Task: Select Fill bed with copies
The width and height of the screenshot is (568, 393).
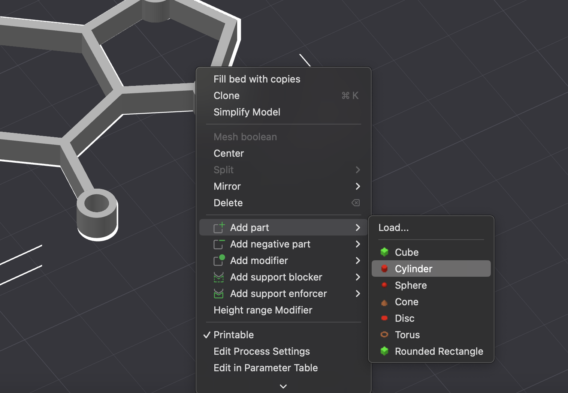Action: 257,79
